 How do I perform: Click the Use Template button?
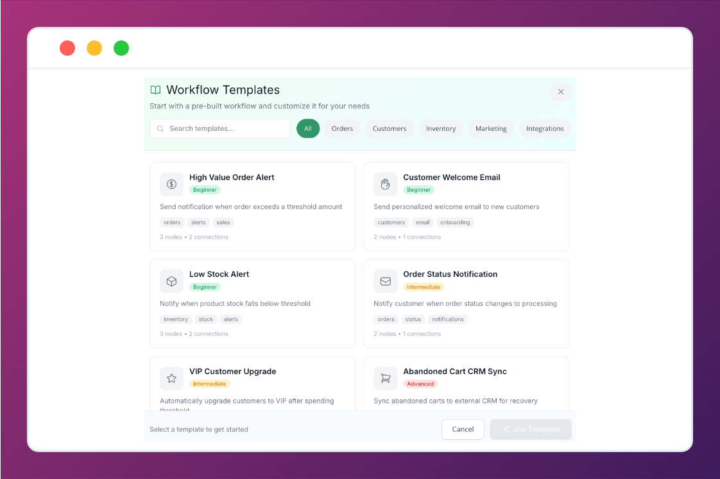click(531, 430)
